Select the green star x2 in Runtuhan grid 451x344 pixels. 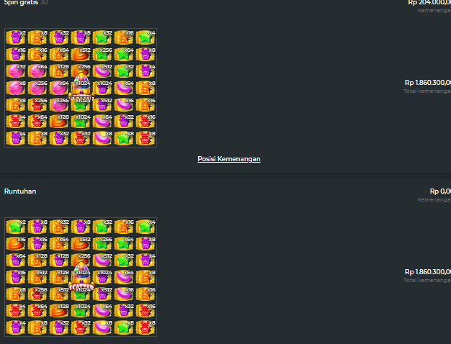click(x=16, y=227)
